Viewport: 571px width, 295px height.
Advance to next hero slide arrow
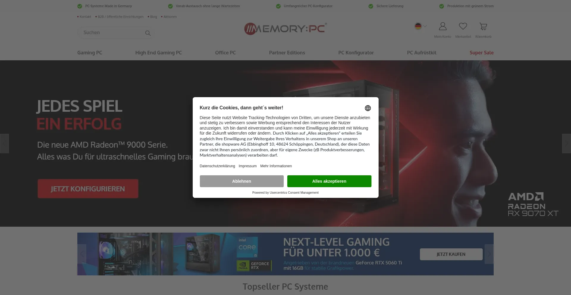click(x=566, y=143)
